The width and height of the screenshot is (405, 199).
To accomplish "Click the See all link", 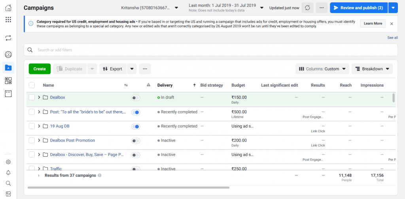I will click(x=393, y=38).
